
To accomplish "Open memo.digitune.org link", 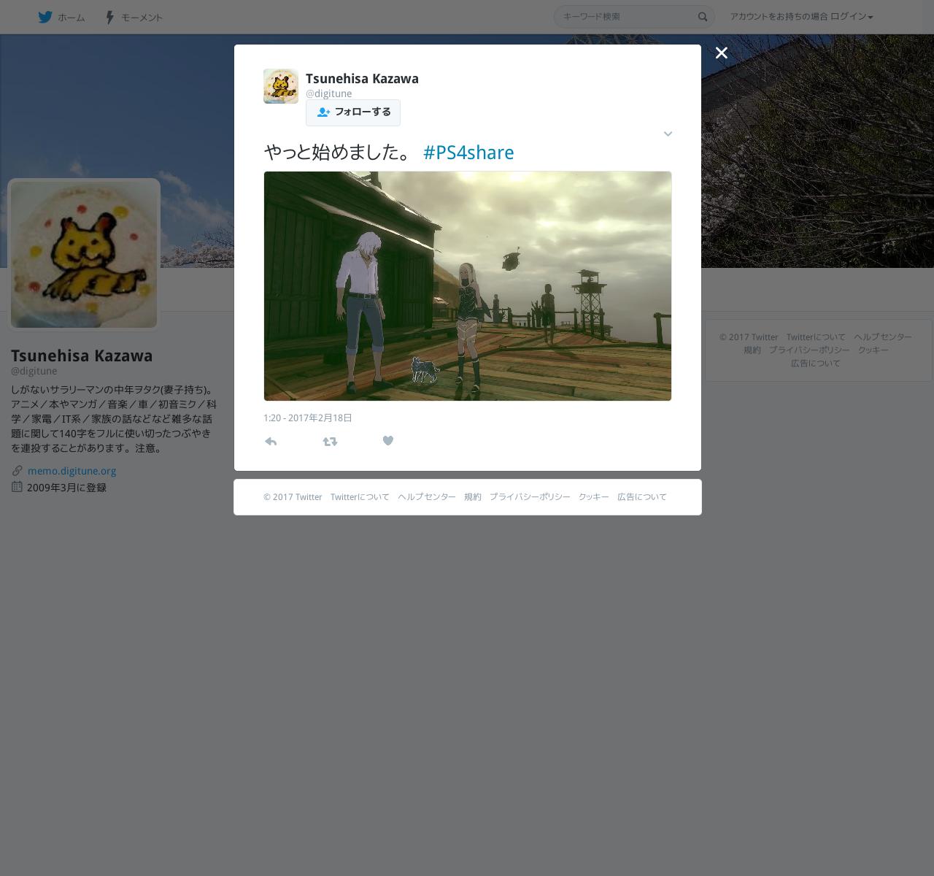I will pyautogui.click(x=72, y=471).
